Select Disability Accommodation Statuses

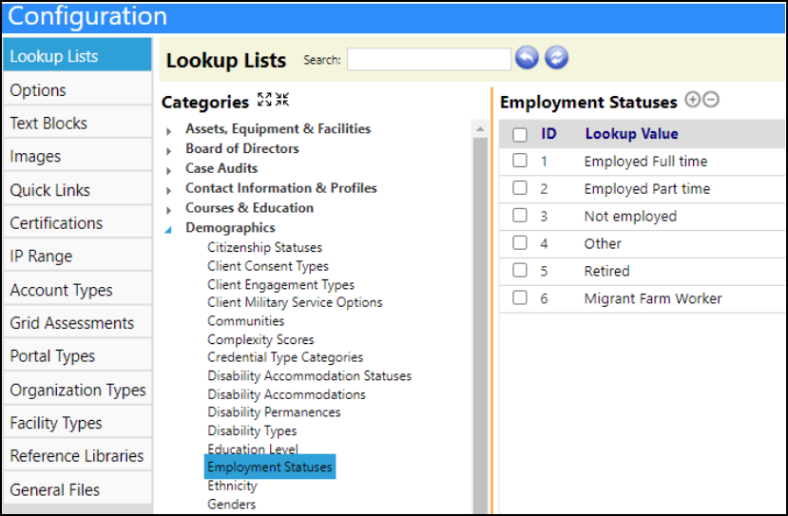coord(309,375)
